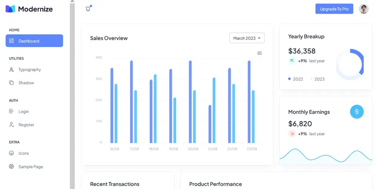Click the Upgrade To Pro button
Screen dimensions: 378x189
tap(334, 9)
